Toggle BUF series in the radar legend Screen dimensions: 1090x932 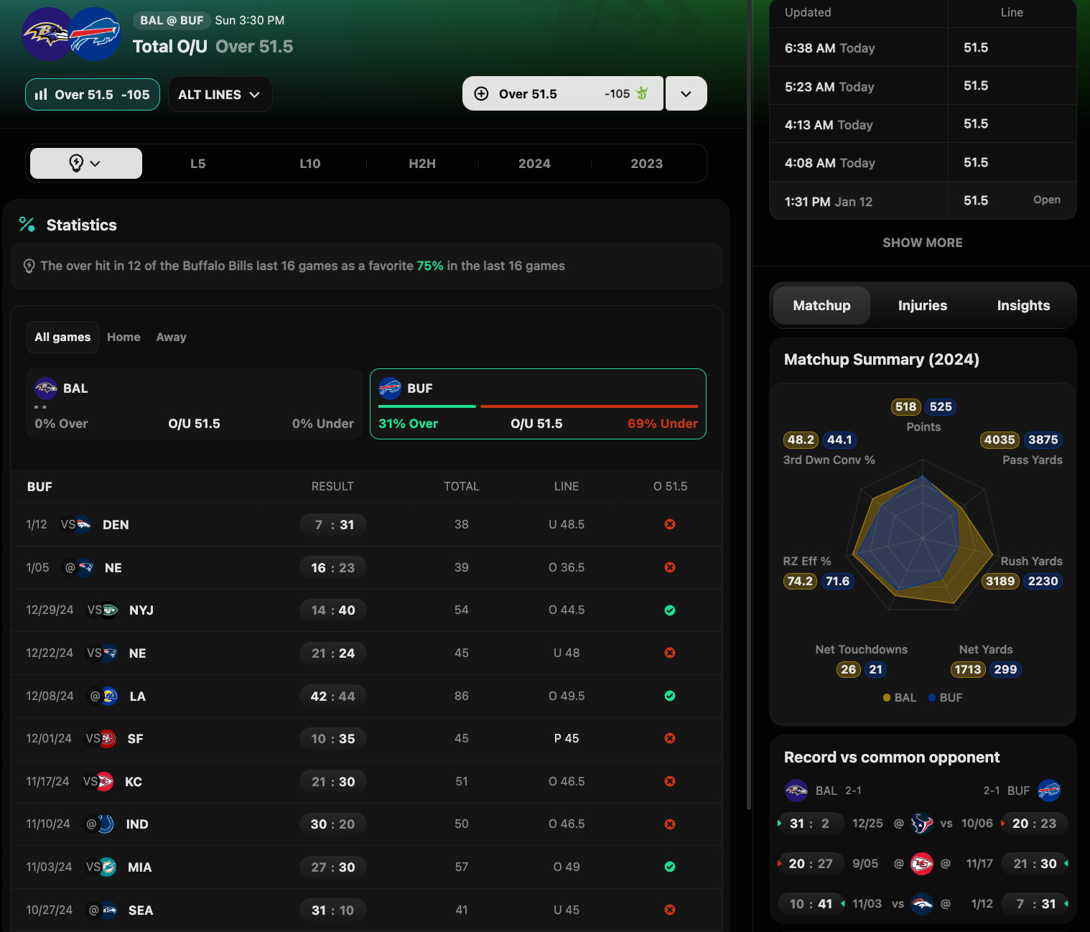tap(946, 698)
